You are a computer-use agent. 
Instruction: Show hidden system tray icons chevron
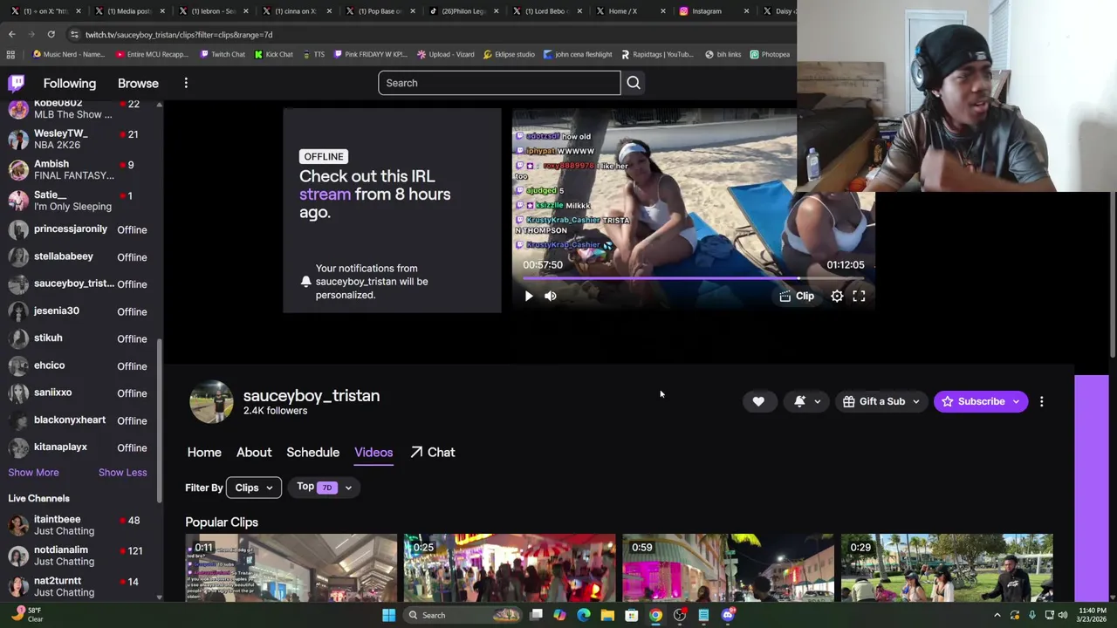coord(997,615)
